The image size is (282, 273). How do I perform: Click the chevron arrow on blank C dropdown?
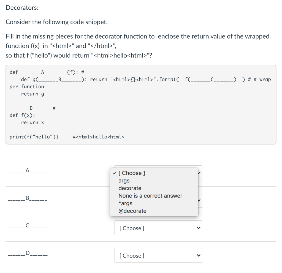click(198, 228)
